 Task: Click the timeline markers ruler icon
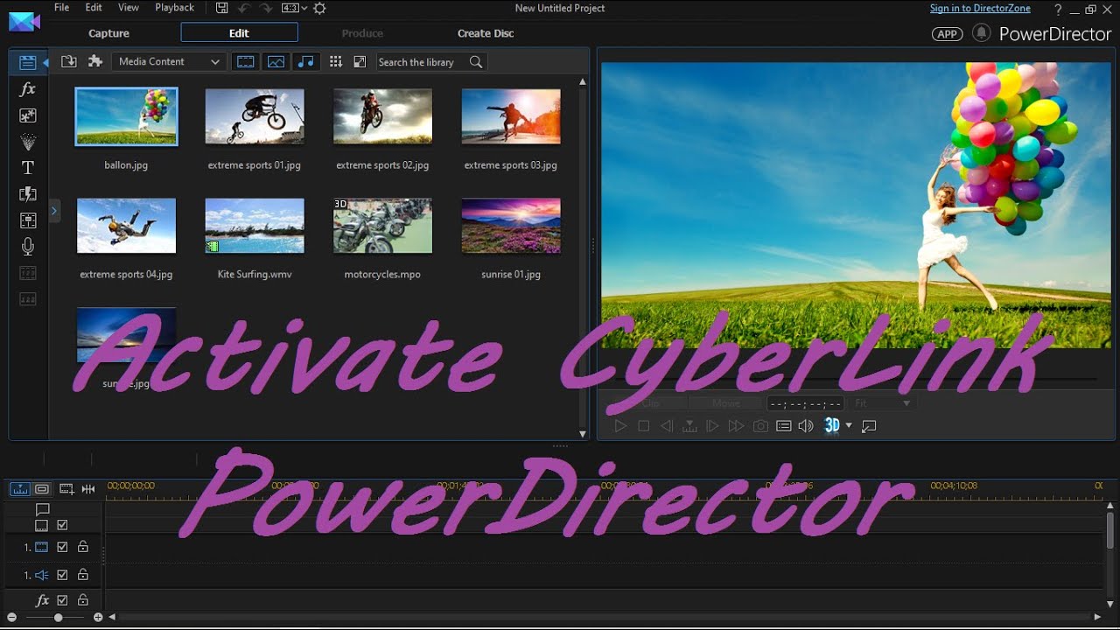tap(88, 489)
